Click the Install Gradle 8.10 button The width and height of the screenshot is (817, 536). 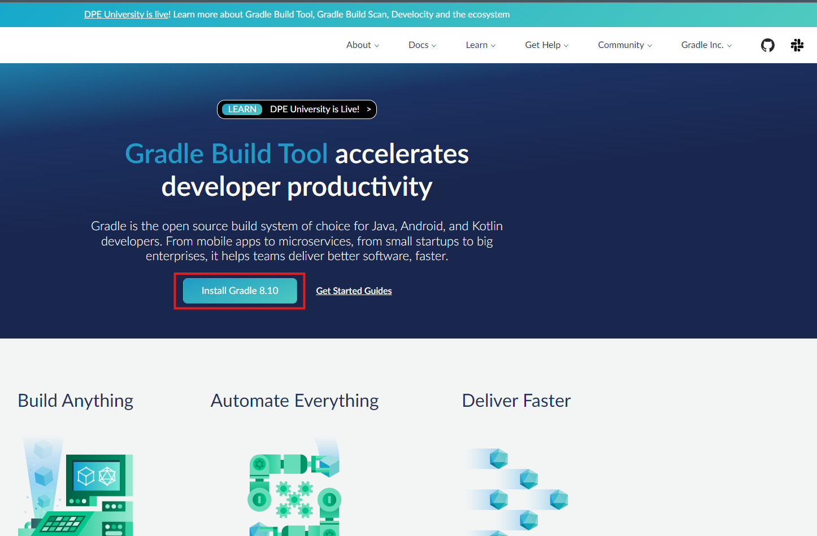click(x=240, y=291)
